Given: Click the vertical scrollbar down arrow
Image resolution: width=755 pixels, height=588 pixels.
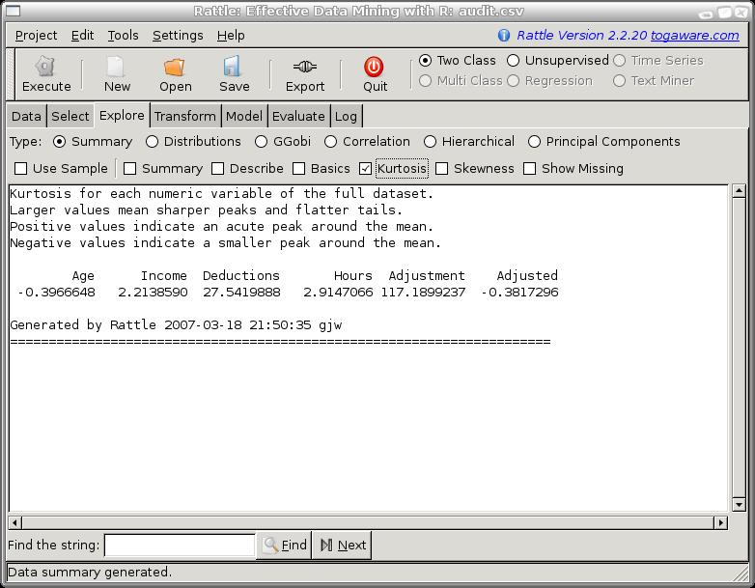Looking at the screenshot, I should pos(740,504).
